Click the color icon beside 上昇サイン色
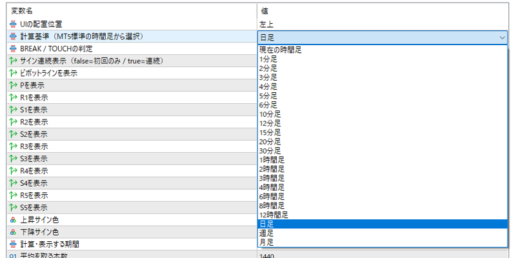Viewport: 516px width, 258px height. pyautogui.click(x=13, y=220)
